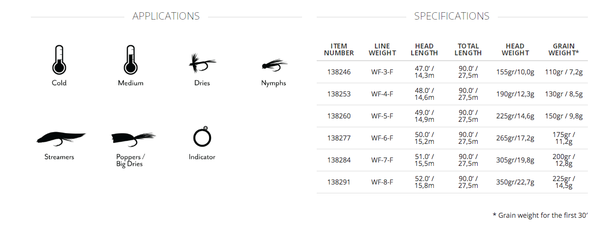Click the 305gr/19,8g head weight cell
This screenshot has height=232, width=605.
pos(515,160)
